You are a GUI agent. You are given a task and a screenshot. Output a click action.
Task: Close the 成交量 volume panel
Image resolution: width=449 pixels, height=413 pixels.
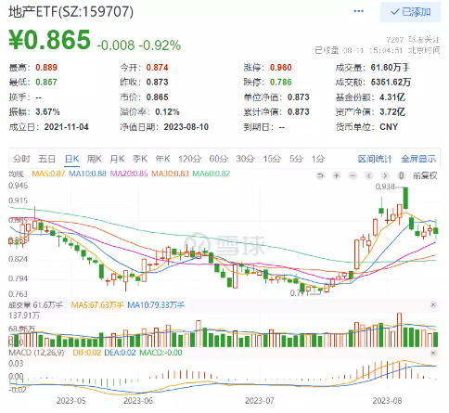[433, 305]
